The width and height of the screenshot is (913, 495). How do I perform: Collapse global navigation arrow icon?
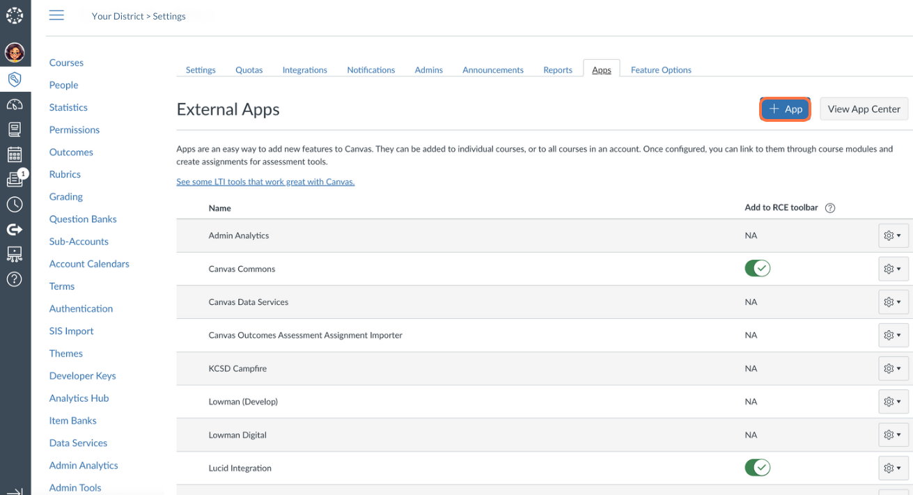[x=15, y=491]
